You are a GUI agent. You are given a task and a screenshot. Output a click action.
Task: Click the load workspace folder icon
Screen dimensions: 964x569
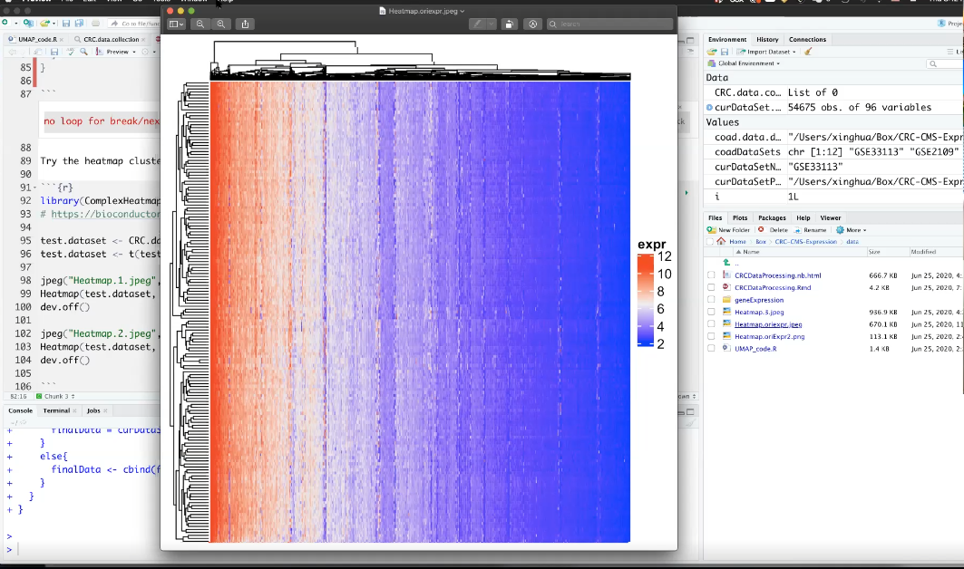(713, 52)
